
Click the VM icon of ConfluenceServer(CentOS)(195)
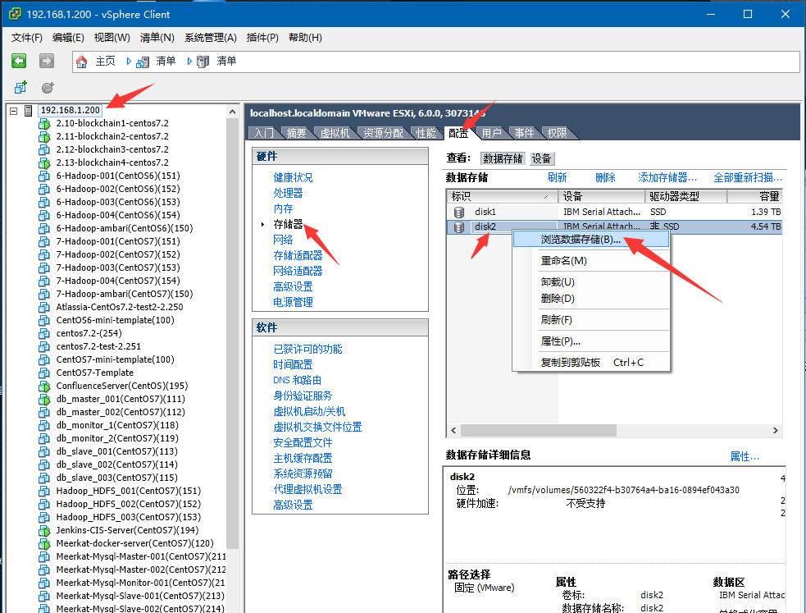tap(45, 386)
